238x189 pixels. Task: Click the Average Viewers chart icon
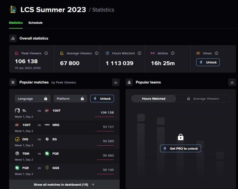click(62, 53)
